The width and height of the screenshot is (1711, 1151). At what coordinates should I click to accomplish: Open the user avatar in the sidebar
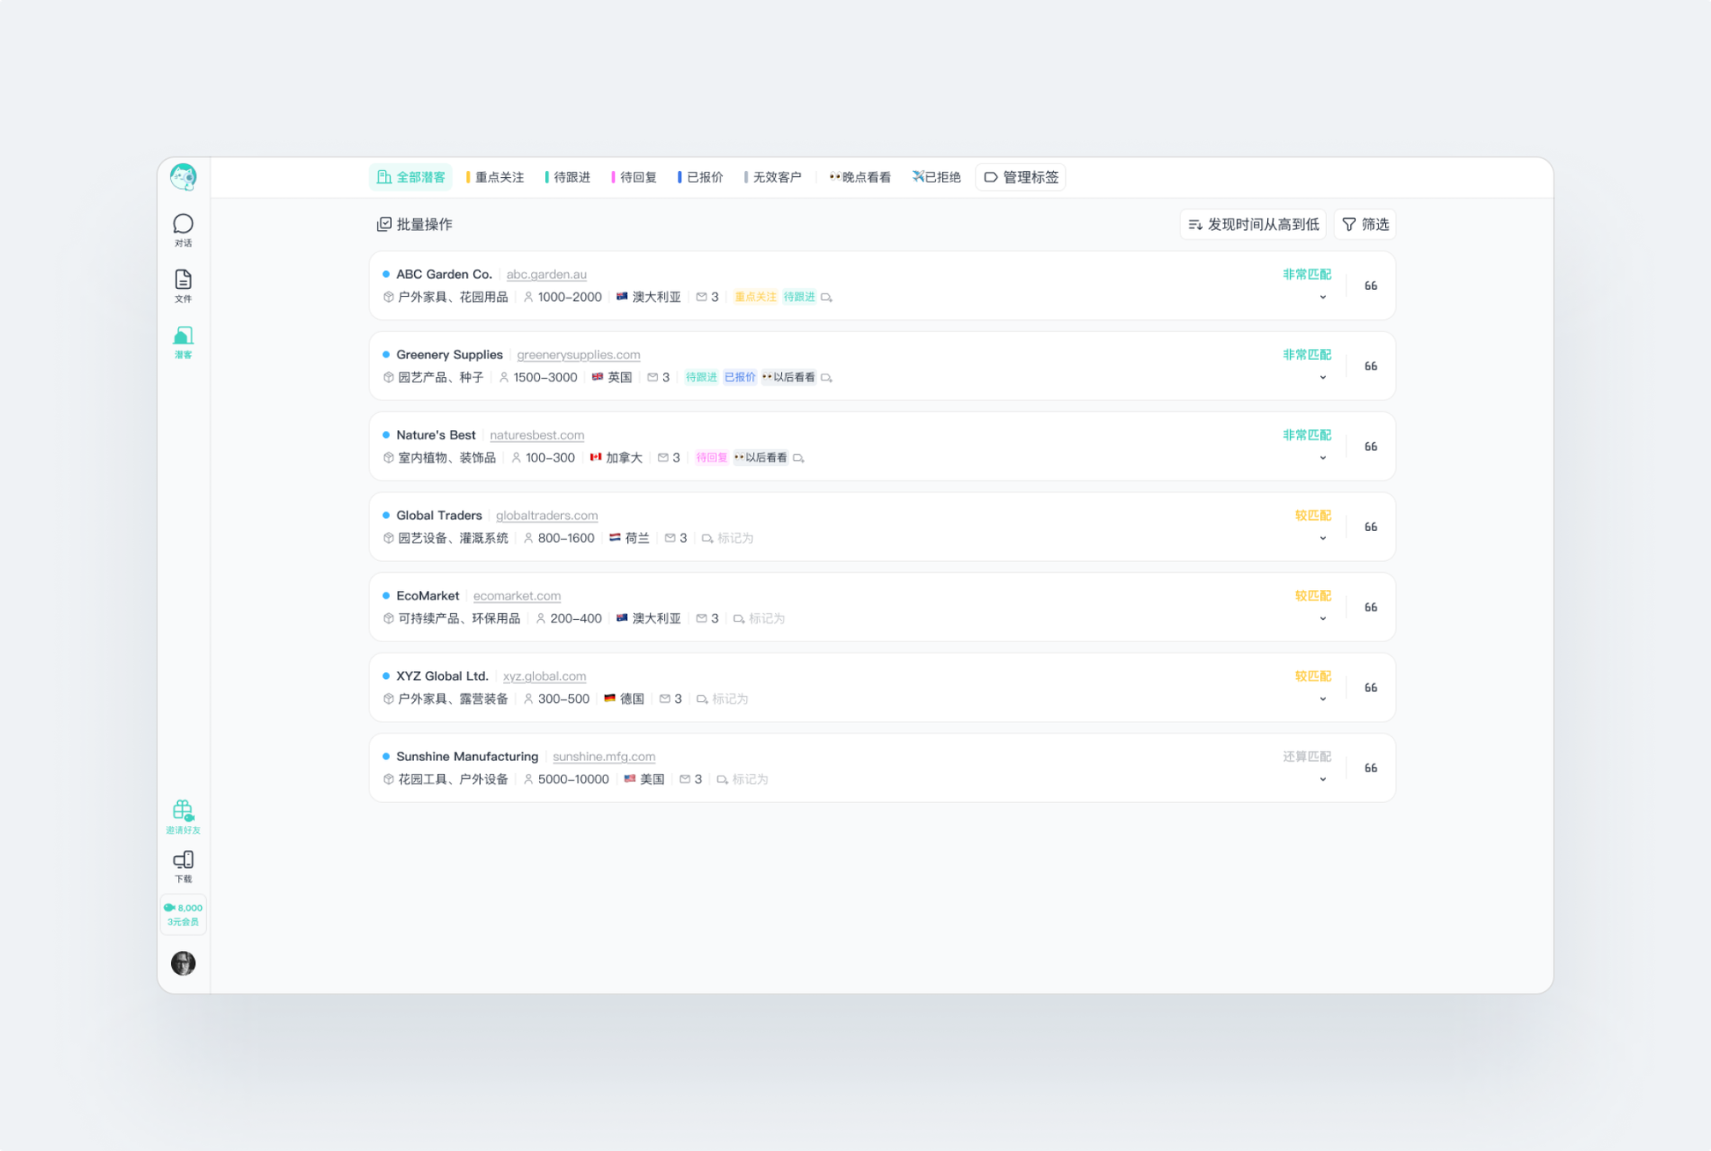tap(183, 963)
